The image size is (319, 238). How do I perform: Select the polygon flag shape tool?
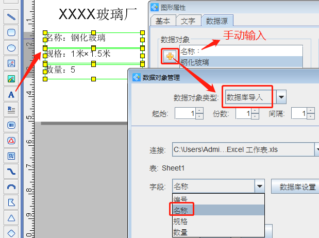click(11, 202)
